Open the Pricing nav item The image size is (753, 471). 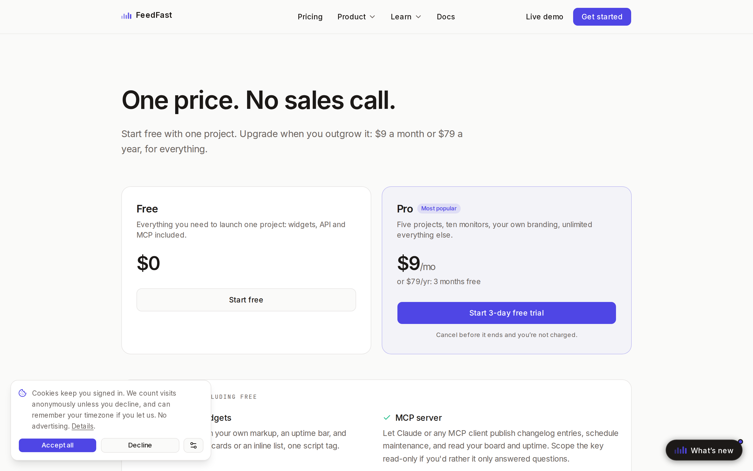pos(310,17)
